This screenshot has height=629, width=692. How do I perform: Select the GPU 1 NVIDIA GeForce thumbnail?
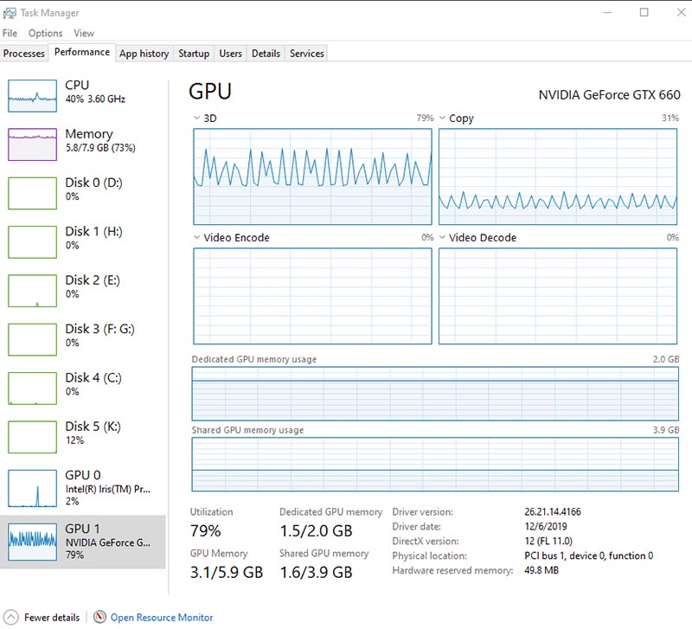[x=32, y=542]
